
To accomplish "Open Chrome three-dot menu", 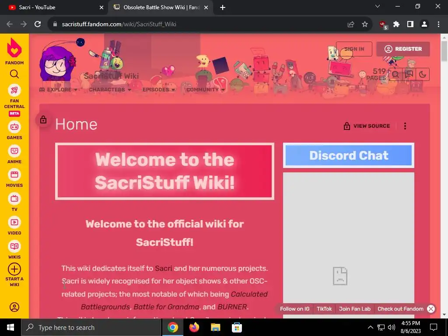I will coord(438,24).
